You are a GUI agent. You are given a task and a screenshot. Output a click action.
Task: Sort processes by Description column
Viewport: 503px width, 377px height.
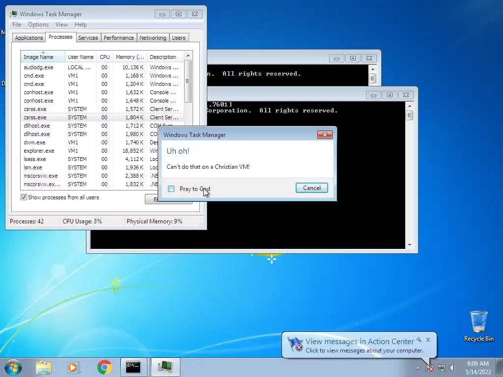click(165, 57)
